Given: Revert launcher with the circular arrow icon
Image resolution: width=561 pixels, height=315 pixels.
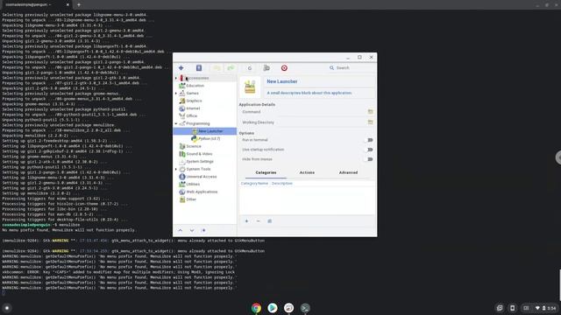Looking at the screenshot, I should point(249,68).
